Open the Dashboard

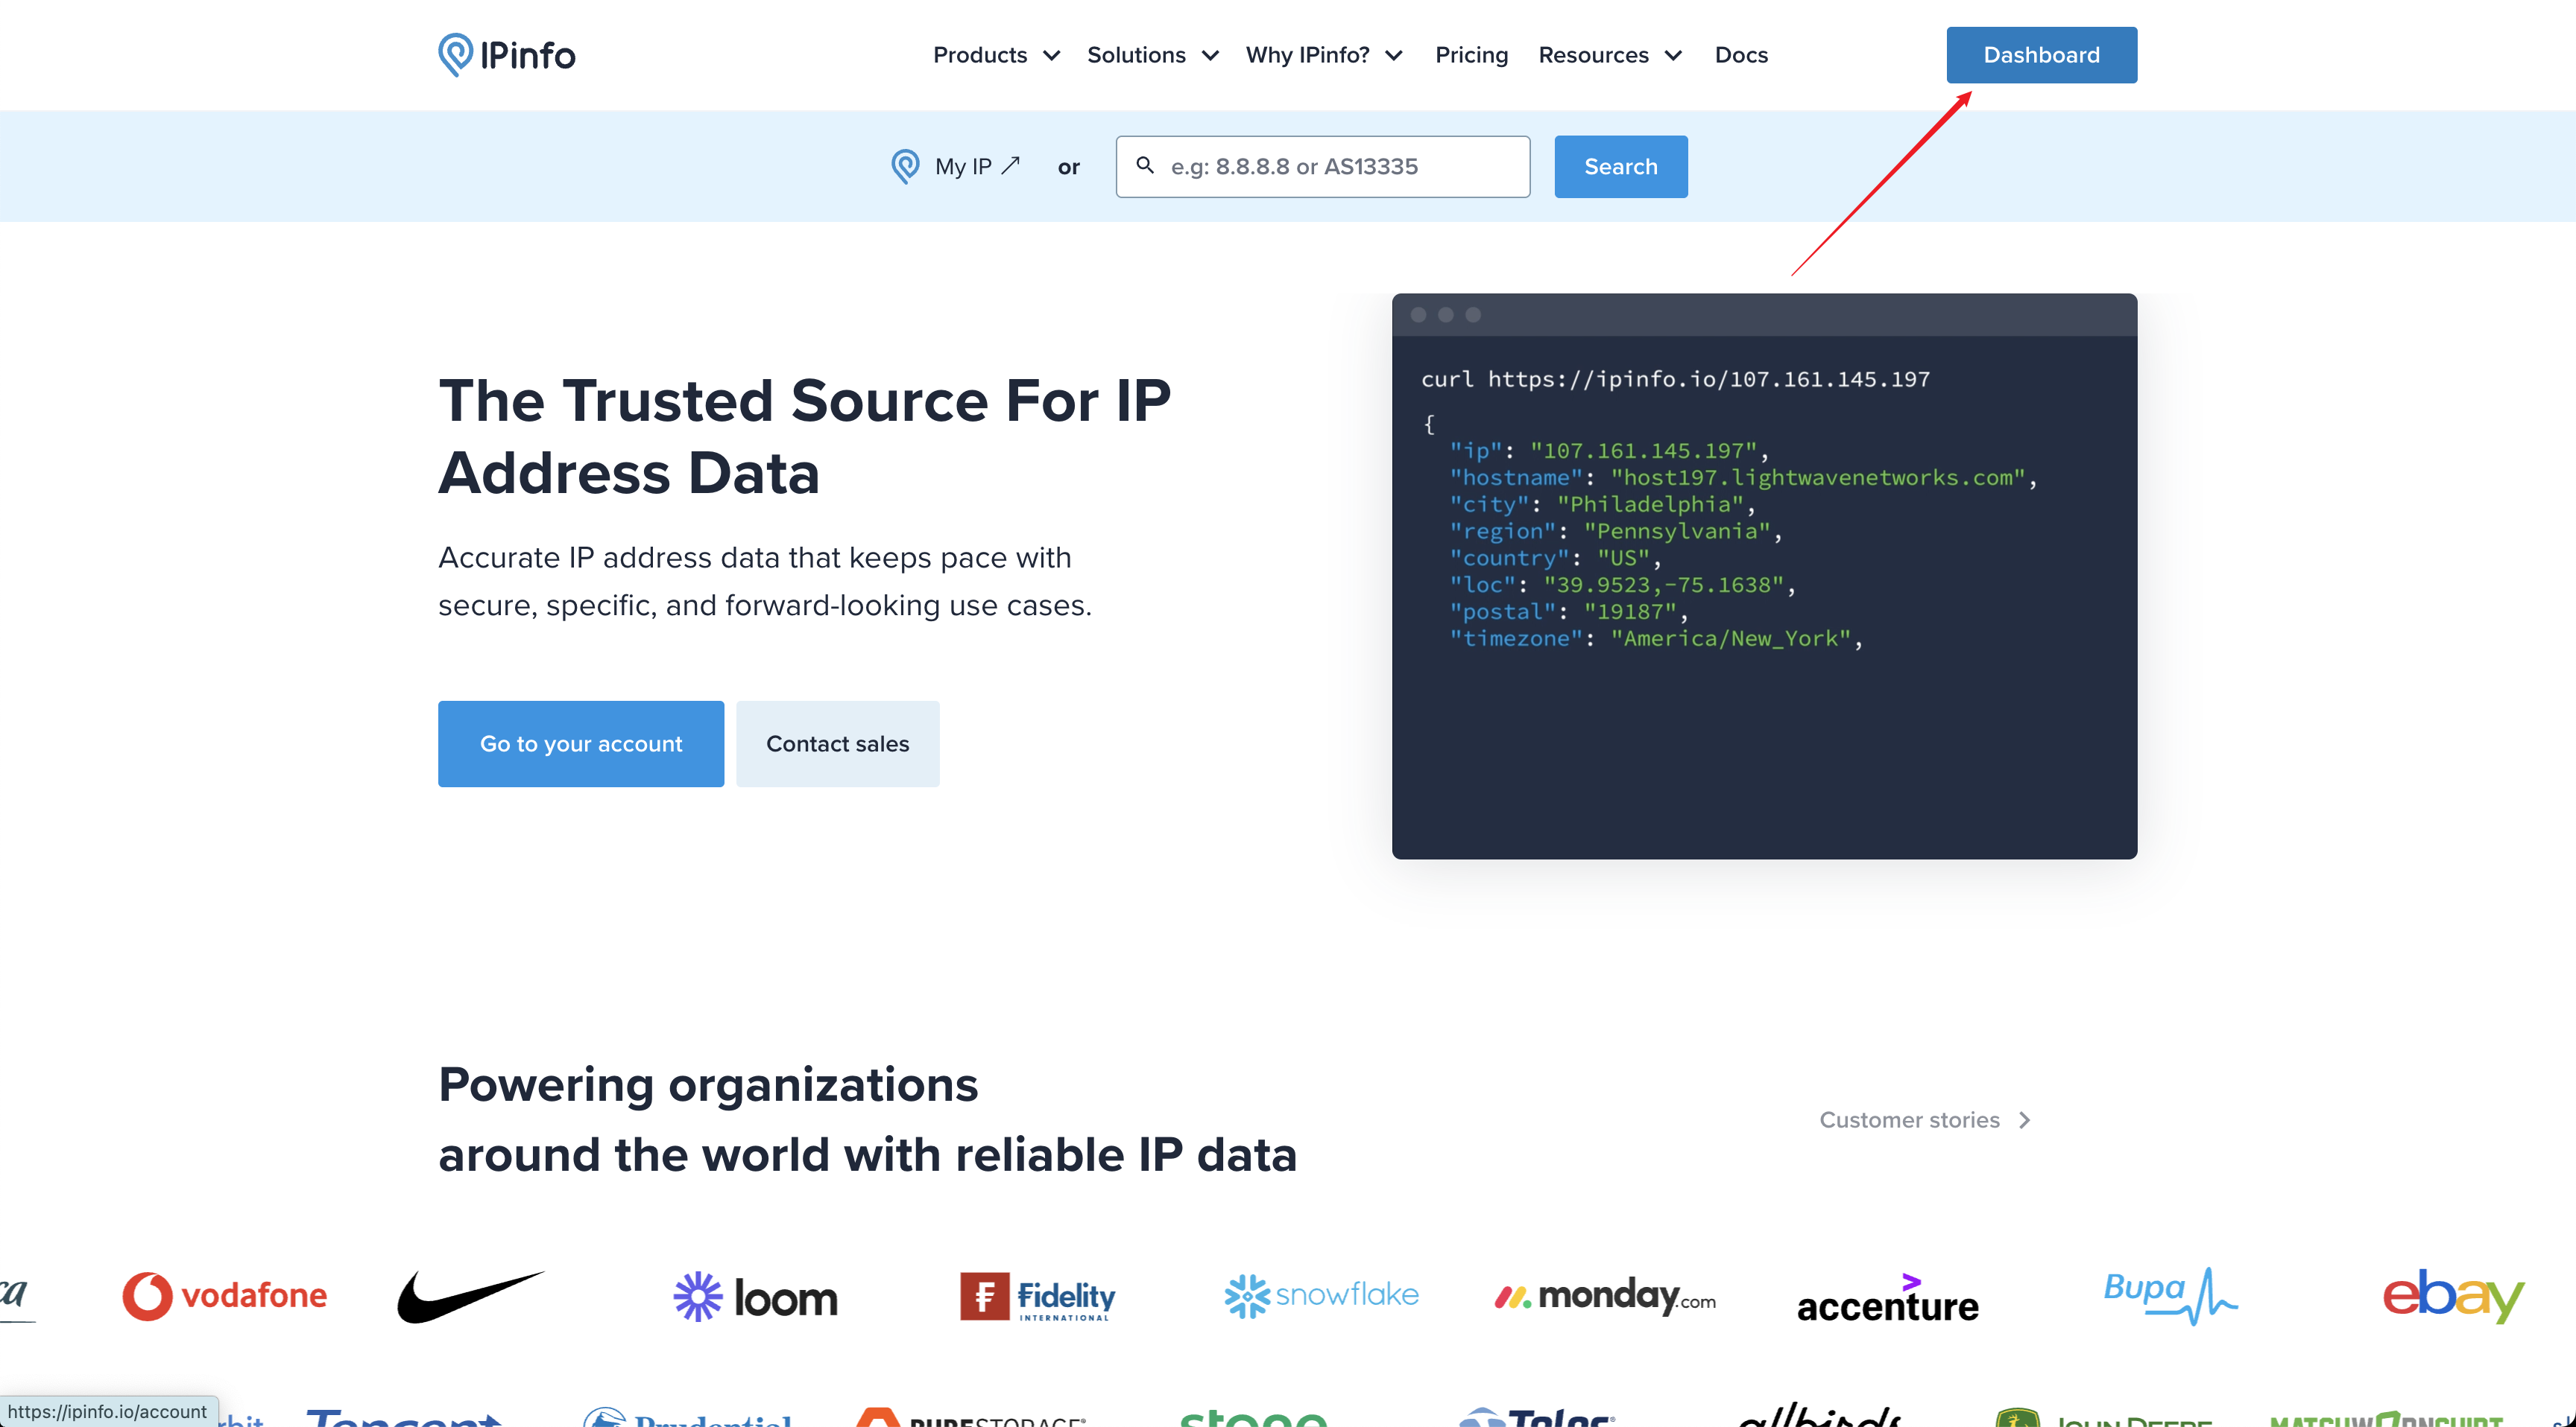coord(2041,55)
